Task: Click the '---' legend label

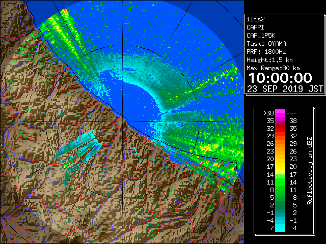Action: coord(291,113)
